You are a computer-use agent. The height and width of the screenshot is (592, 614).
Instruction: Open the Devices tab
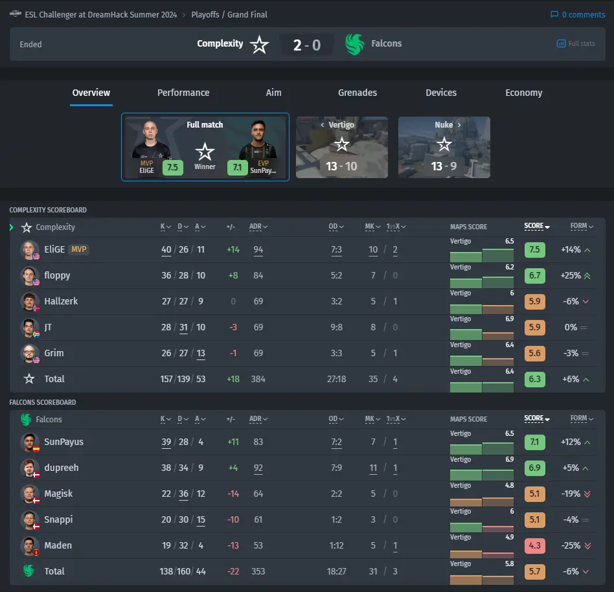pyautogui.click(x=441, y=93)
